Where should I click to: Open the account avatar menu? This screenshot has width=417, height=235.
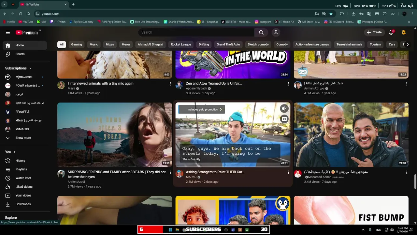coord(404,32)
